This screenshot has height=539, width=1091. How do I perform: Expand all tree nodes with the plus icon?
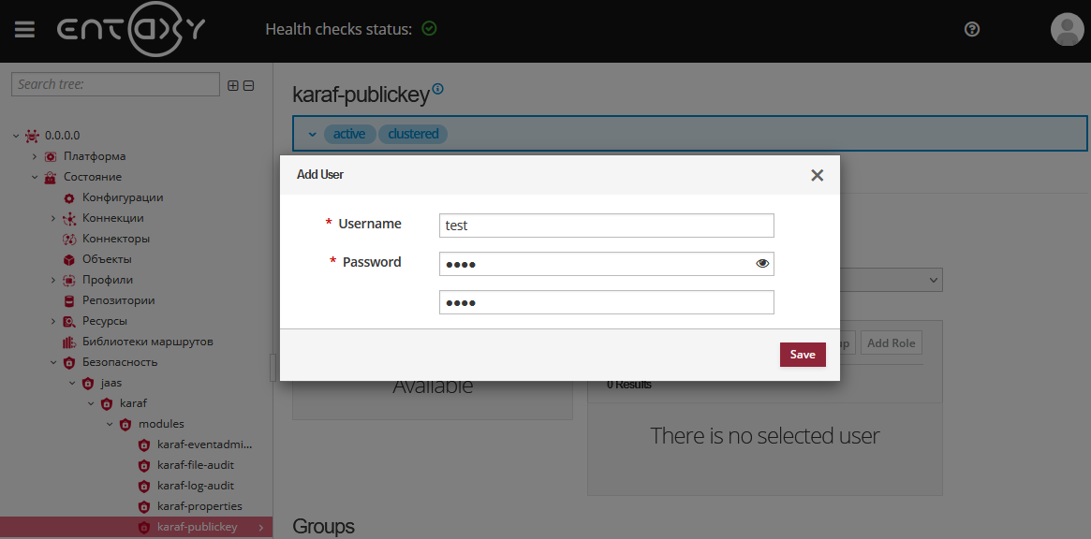click(x=232, y=84)
